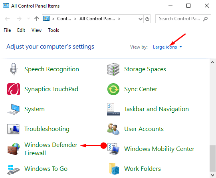Expand the View by Large icons dropdown
The height and width of the screenshot is (178, 216).
(x=168, y=47)
